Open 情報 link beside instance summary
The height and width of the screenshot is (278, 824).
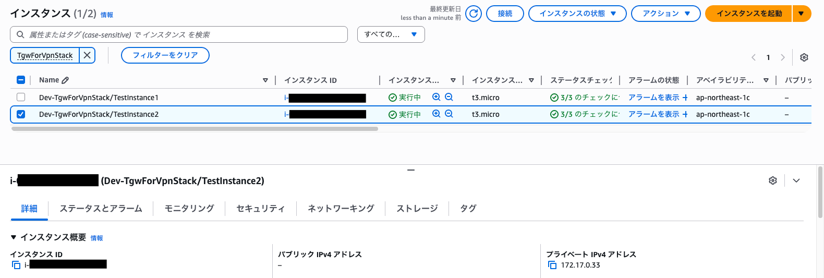coord(96,238)
